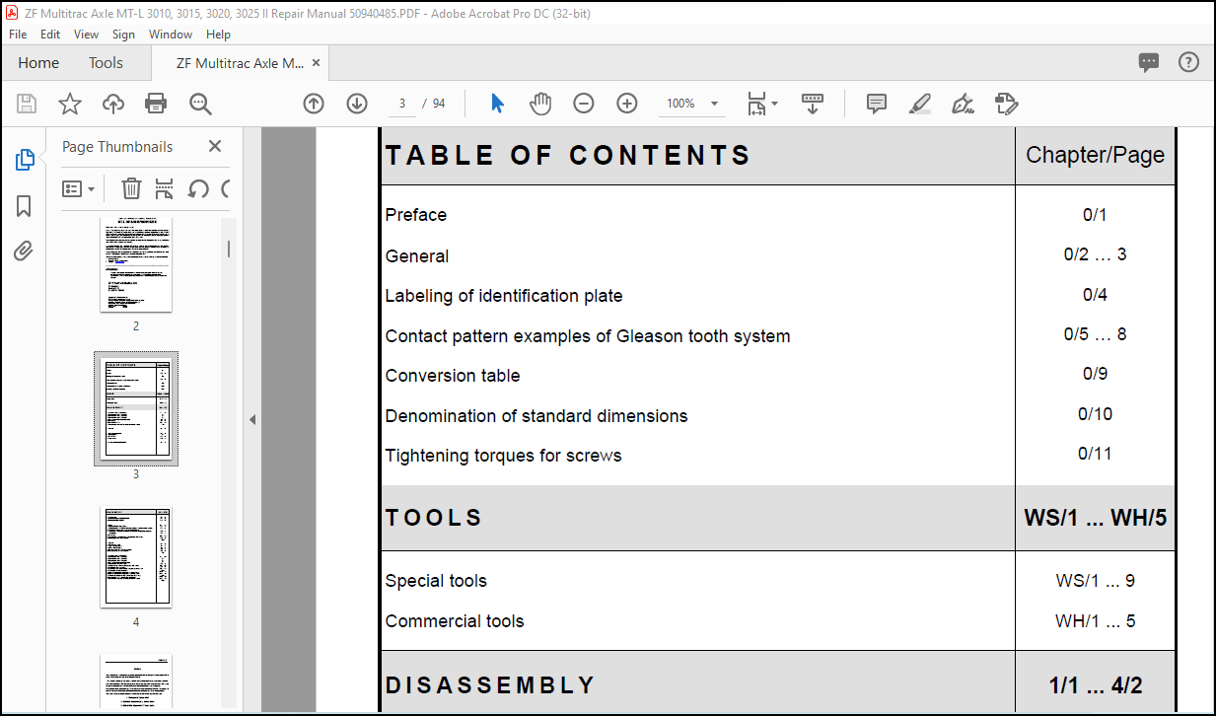This screenshot has width=1216, height=716.
Task: Select page 3 thumbnail
Action: click(x=136, y=408)
